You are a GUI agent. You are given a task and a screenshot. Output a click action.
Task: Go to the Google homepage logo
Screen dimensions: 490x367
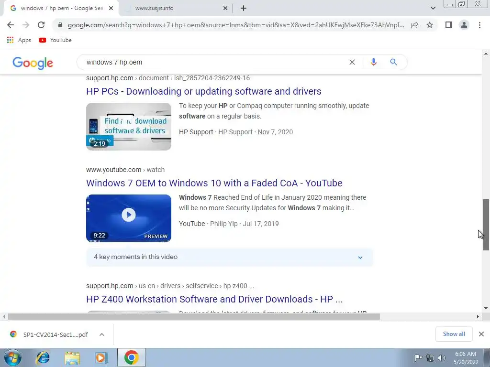(33, 63)
